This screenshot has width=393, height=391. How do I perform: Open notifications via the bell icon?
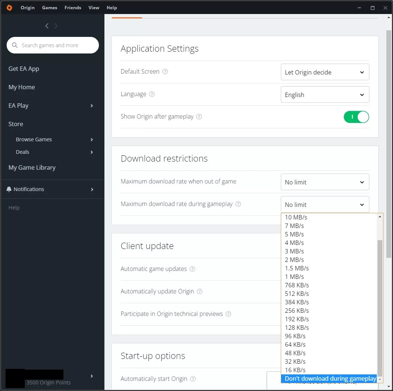pos(9,189)
